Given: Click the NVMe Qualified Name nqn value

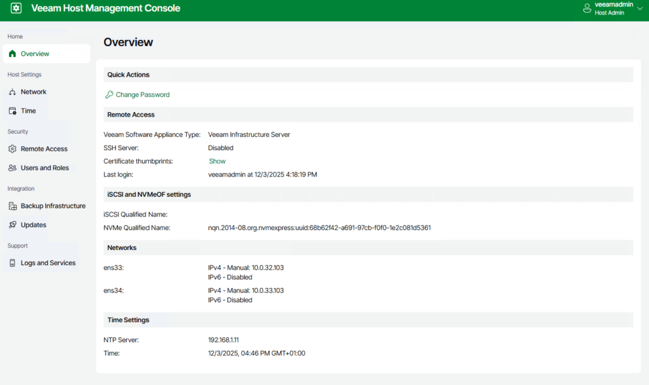Looking at the screenshot, I should coord(319,228).
